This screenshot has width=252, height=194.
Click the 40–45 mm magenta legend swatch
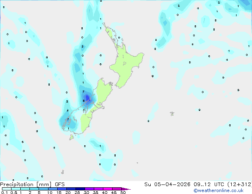tap(108, 189)
